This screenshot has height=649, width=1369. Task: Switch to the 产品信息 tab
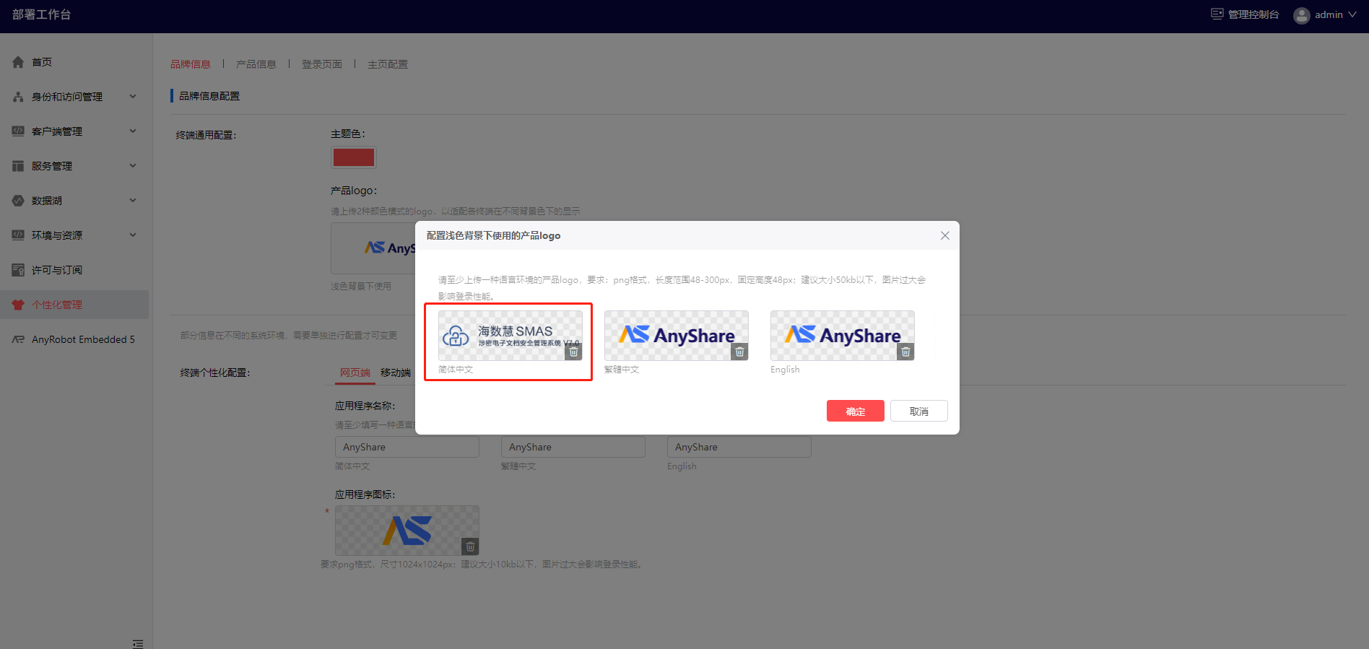click(x=256, y=64)
